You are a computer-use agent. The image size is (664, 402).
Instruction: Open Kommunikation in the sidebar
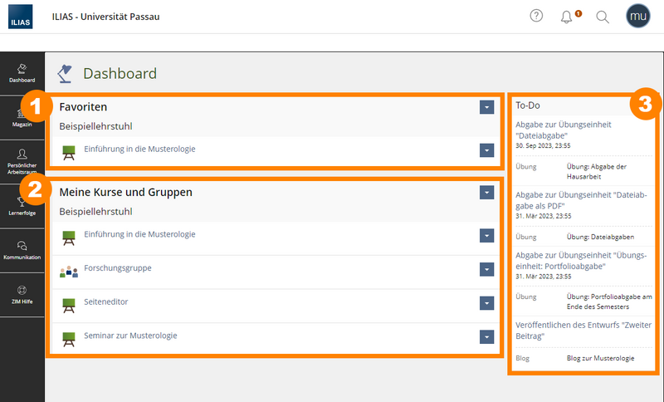pos(22,251)
